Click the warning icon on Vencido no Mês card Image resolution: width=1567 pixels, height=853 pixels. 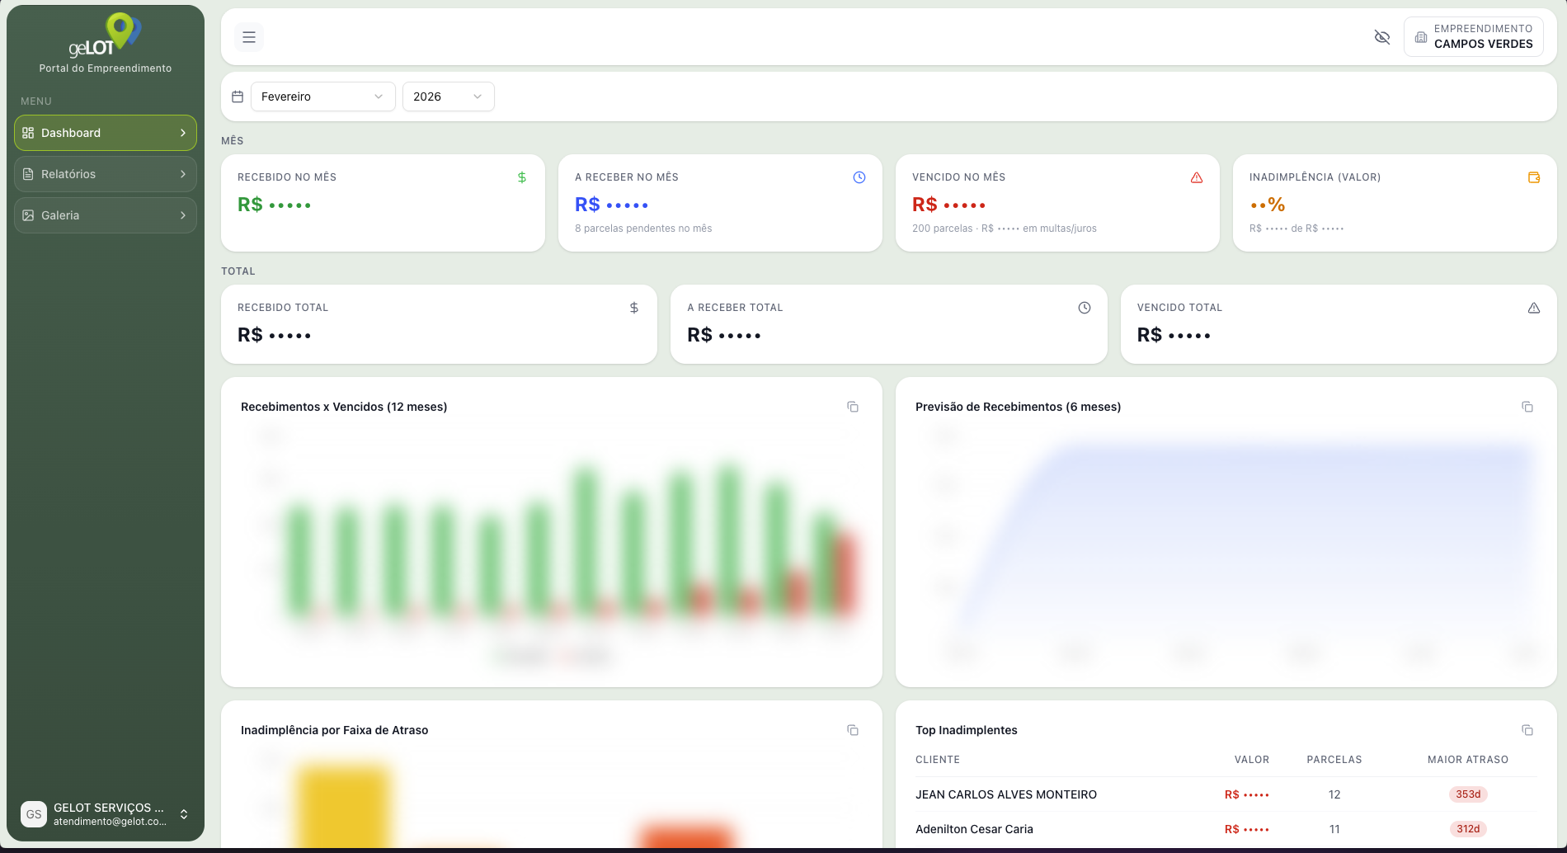pos(1197,177)
